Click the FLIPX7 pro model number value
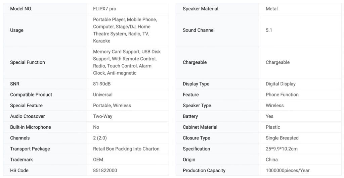Viewport: 344px width, 178px height. coord(104,9)
